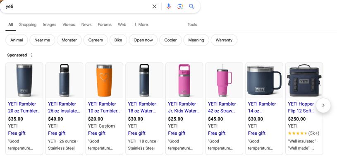337x162 pixels.
Task: Click the orange heart tumbler thumbnail
Action: [104, 80]
